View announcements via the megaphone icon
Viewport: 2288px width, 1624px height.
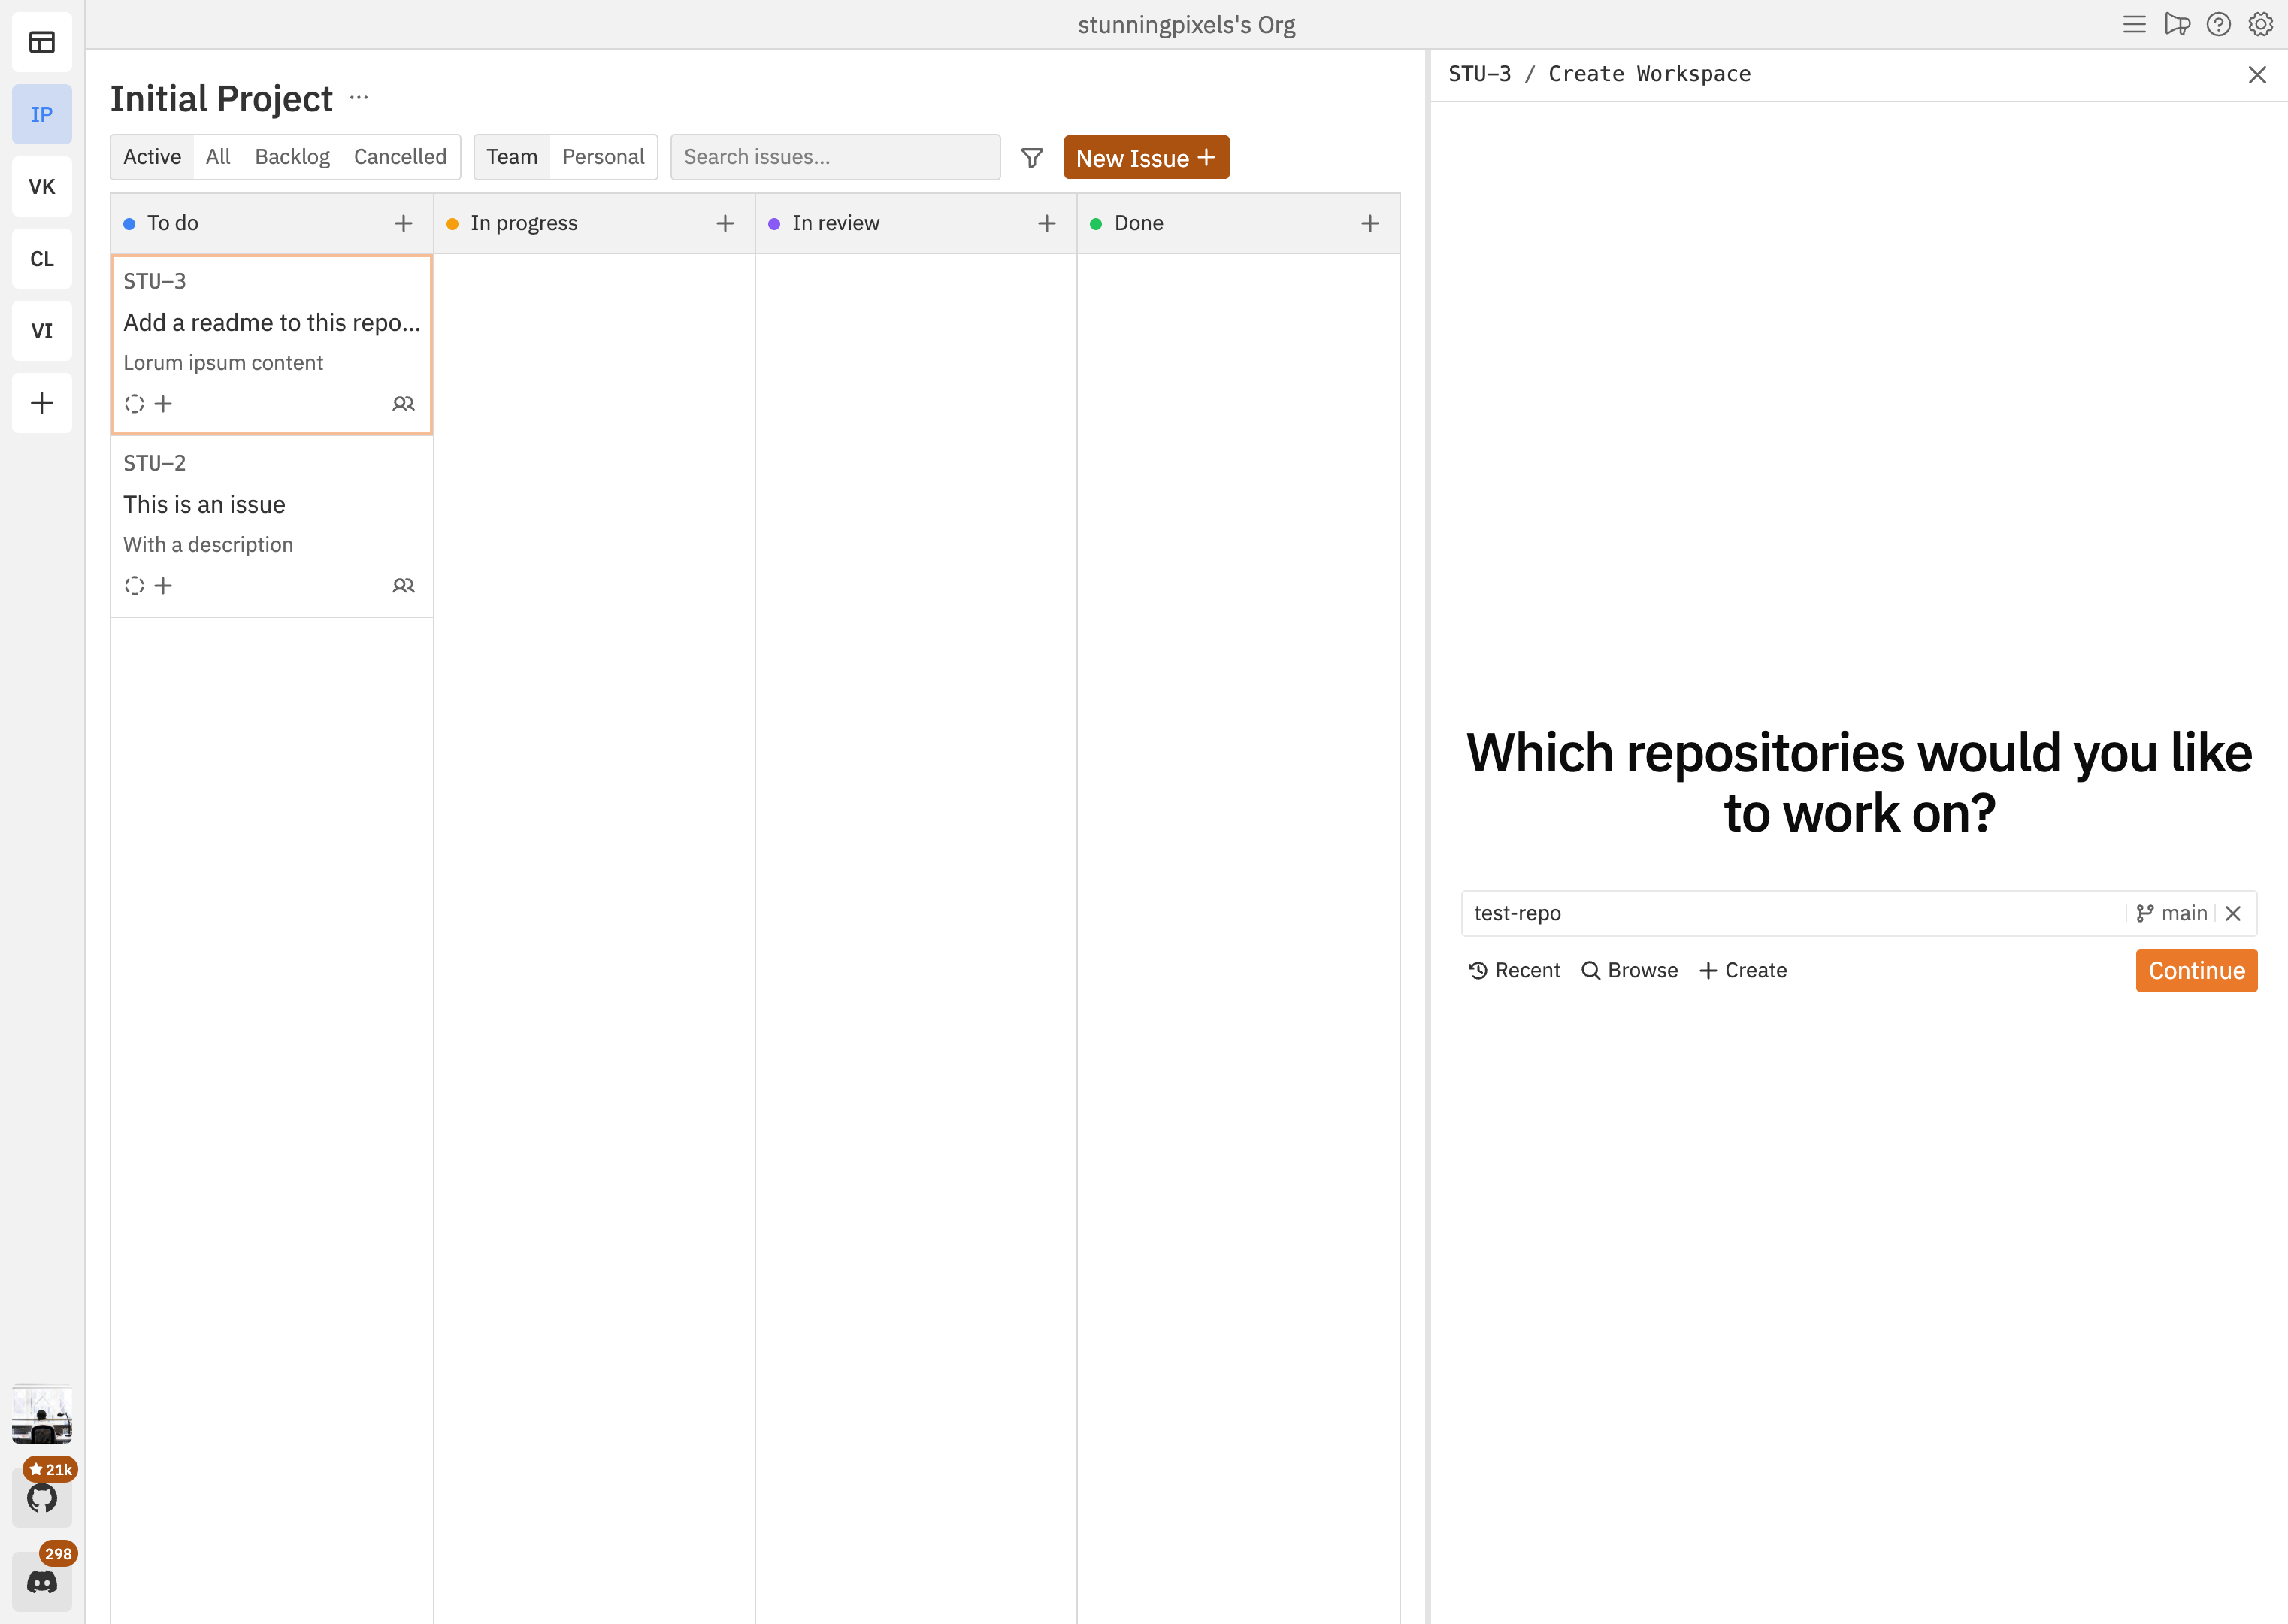(x=2177, y=24)
